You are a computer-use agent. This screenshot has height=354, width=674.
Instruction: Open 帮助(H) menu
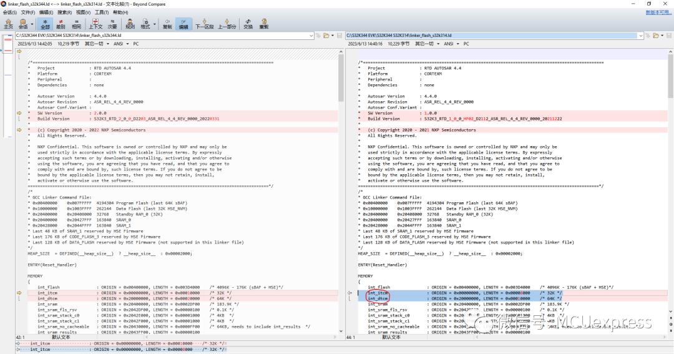pos(120,12)
